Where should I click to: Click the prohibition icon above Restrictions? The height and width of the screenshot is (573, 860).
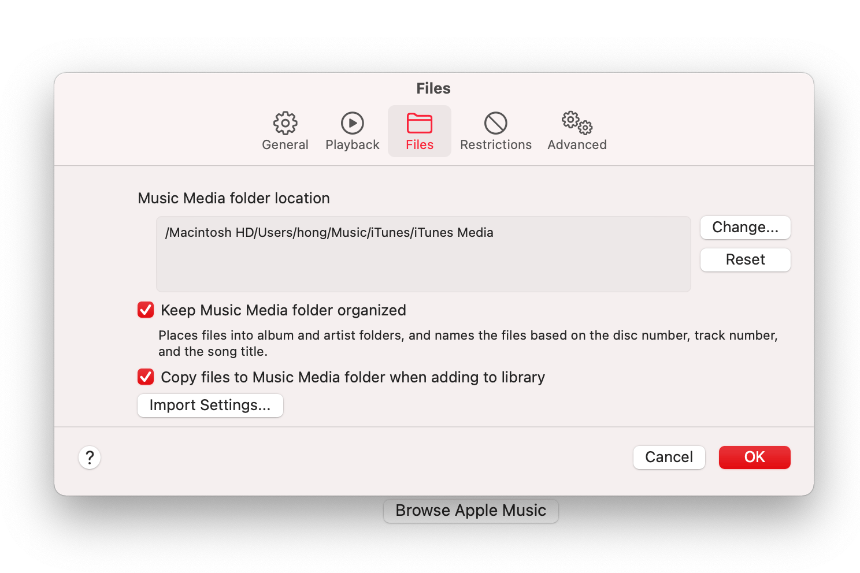pos(495,122)
